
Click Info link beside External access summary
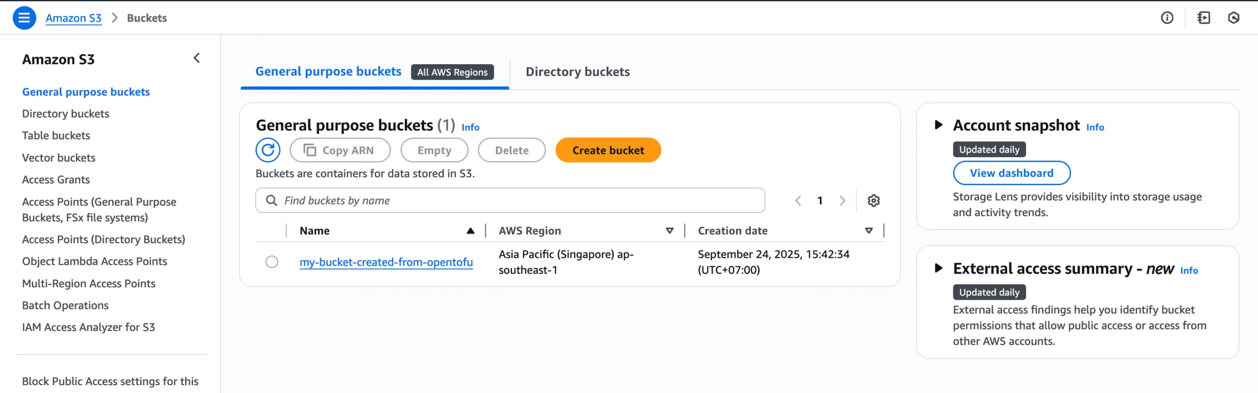1189,271
